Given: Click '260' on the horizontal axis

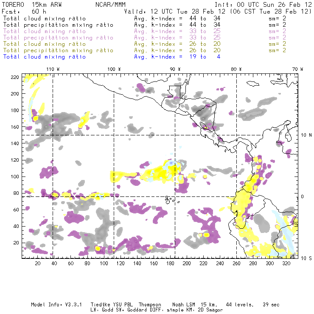Looking at the screenshot, I should (236, 264).
